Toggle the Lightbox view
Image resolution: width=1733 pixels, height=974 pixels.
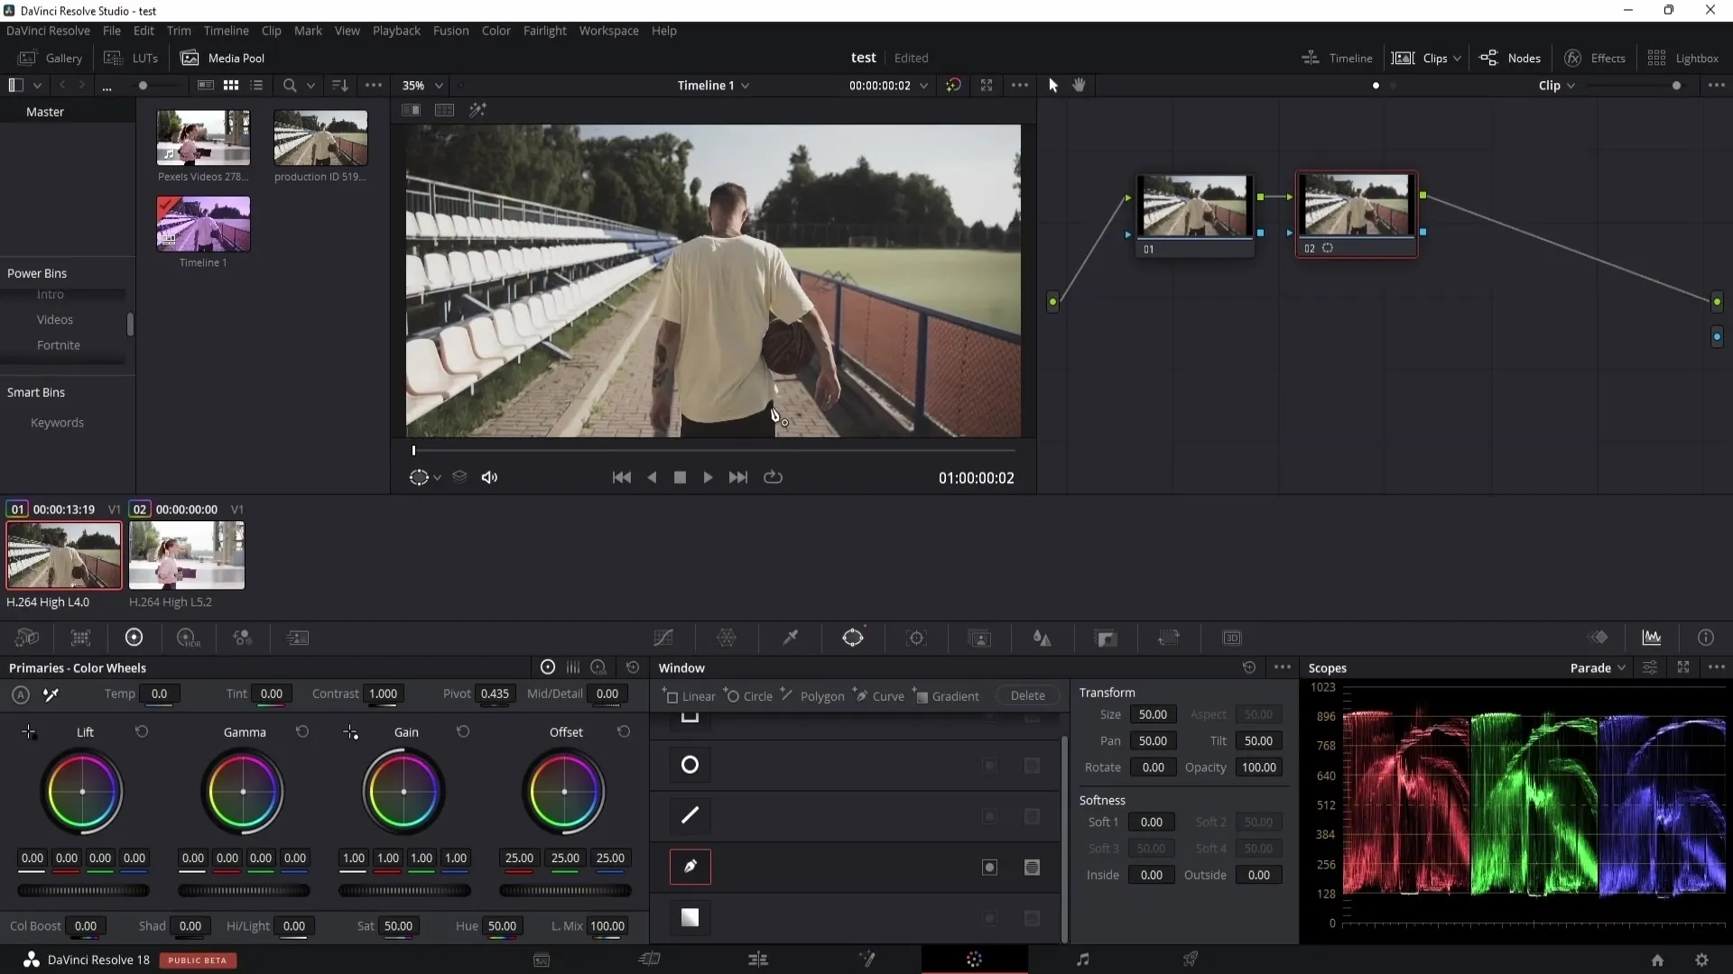tap(1682, 58)
